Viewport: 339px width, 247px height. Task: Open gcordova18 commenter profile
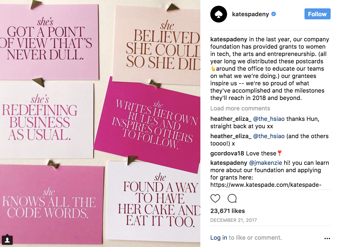click(227, 153)
